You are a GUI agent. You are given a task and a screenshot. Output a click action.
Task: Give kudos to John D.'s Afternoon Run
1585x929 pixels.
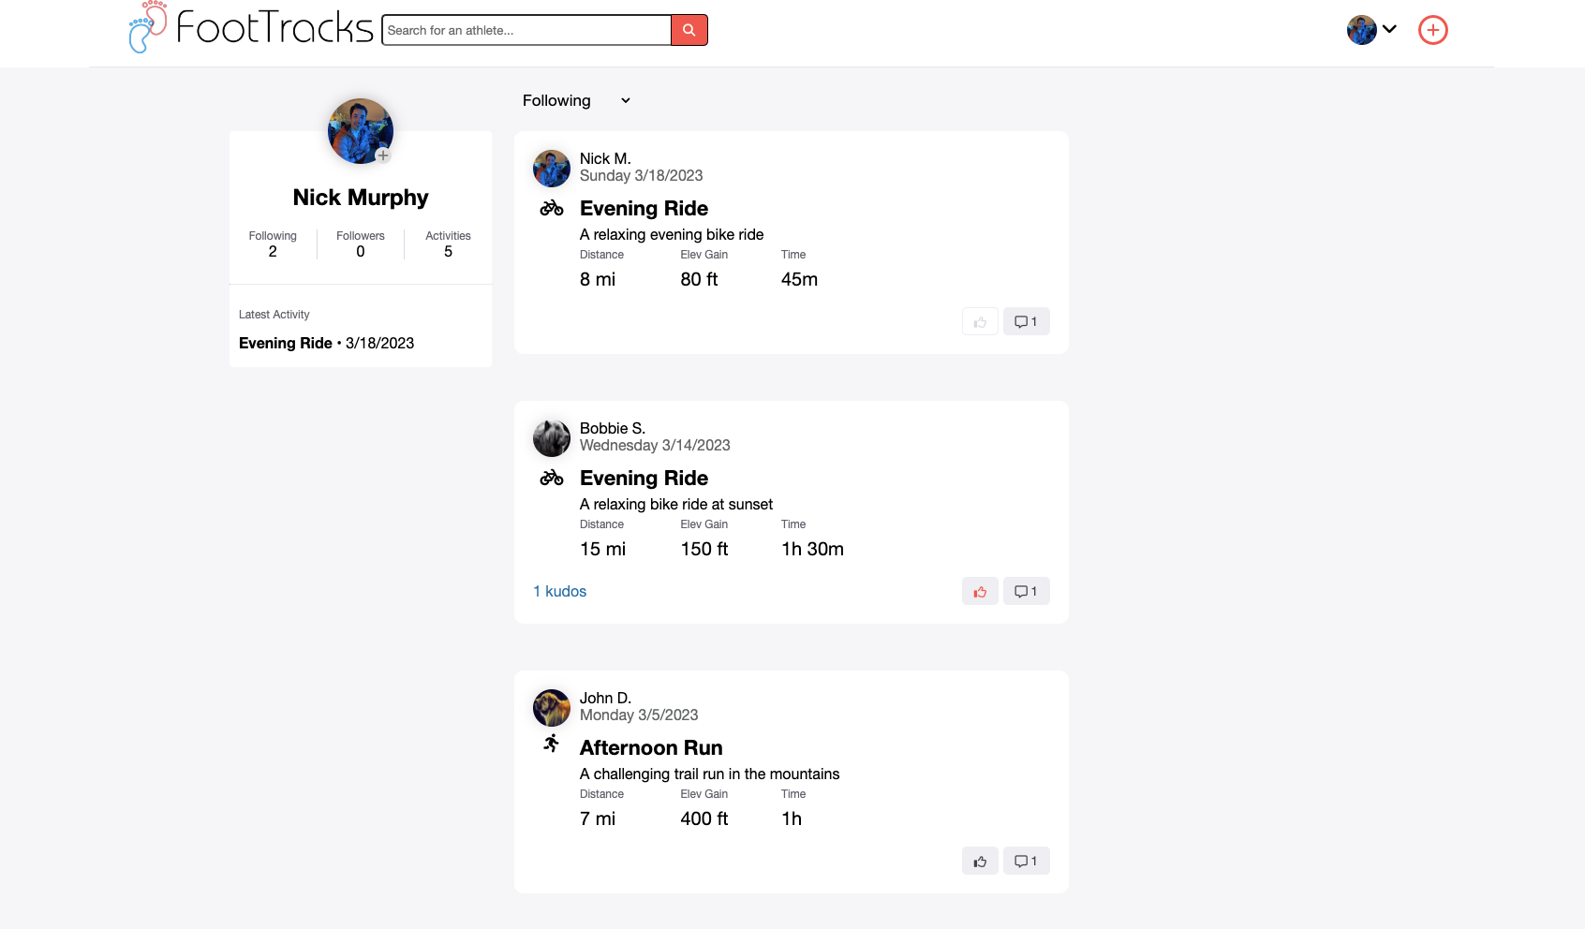point(980,861)
